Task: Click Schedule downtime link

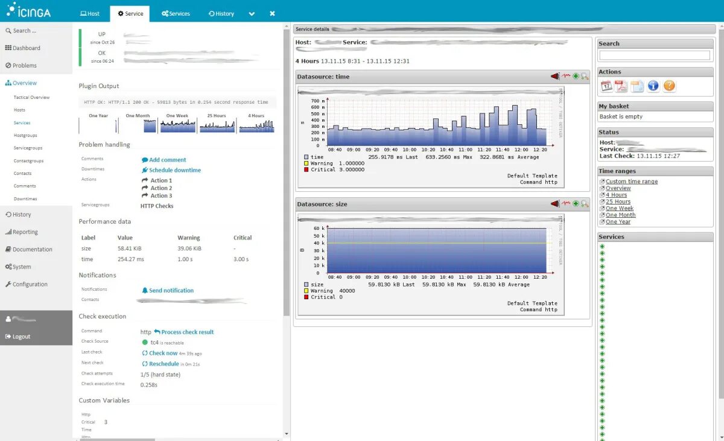Action: click(171, 170)
